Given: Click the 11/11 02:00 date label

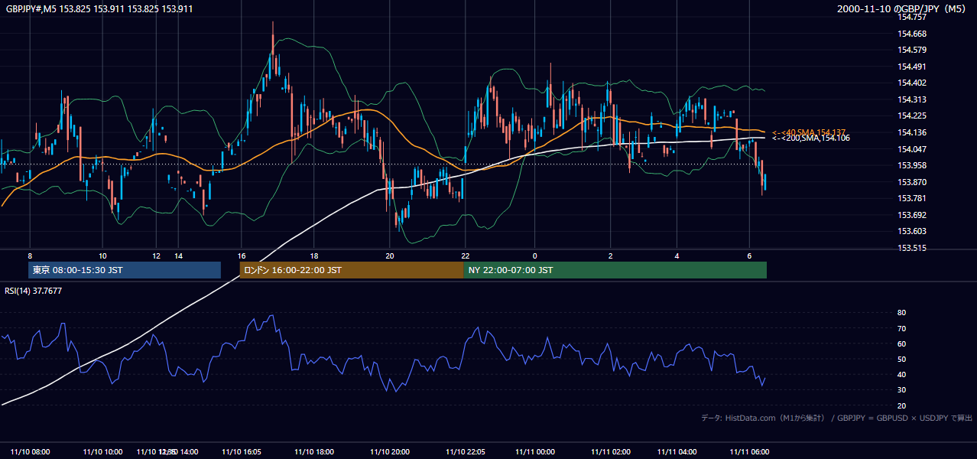Looking at the screenshot, I should [x=611, y=452].
